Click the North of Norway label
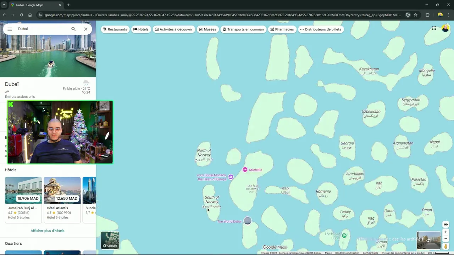 (x=204, y=155)
